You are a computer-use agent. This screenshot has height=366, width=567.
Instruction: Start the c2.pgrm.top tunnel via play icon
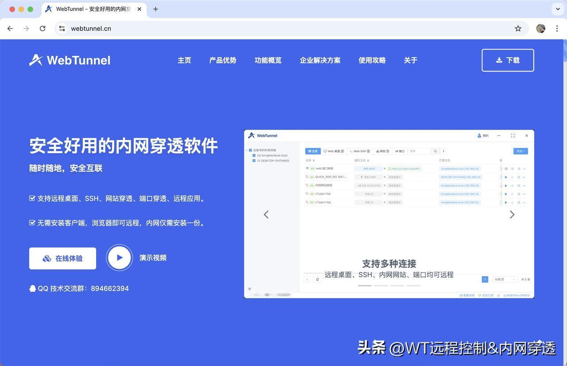click(506, 194)
